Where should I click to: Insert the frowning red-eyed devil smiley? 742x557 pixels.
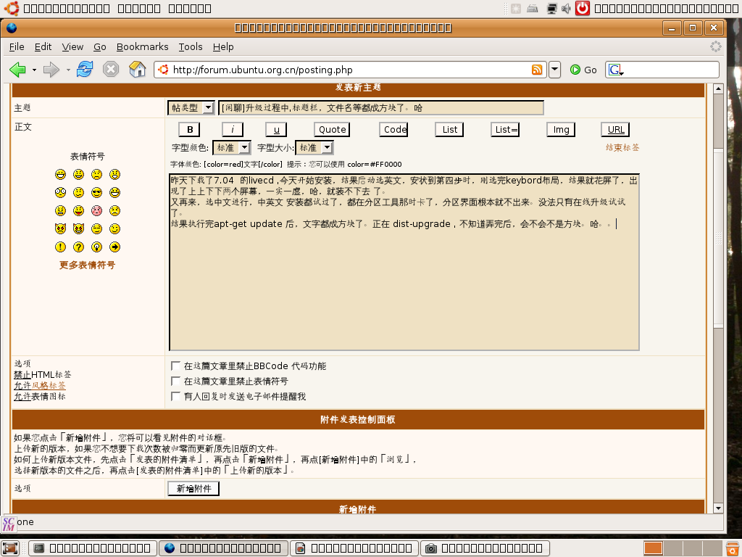pyautogui.click(x=61, y=228)
